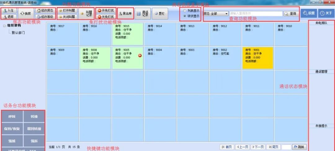Click the 退房 check-out toolbar icon
The width and height of the screenshot is (335, 151).
pyautogui.click(x=9, y=17)
